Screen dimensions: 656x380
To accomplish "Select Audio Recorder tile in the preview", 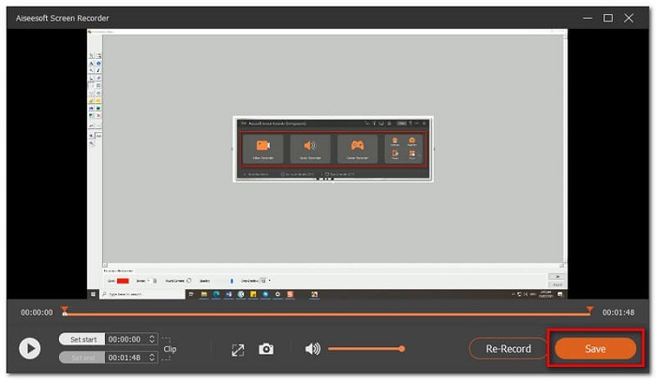I will coord(310,148).
